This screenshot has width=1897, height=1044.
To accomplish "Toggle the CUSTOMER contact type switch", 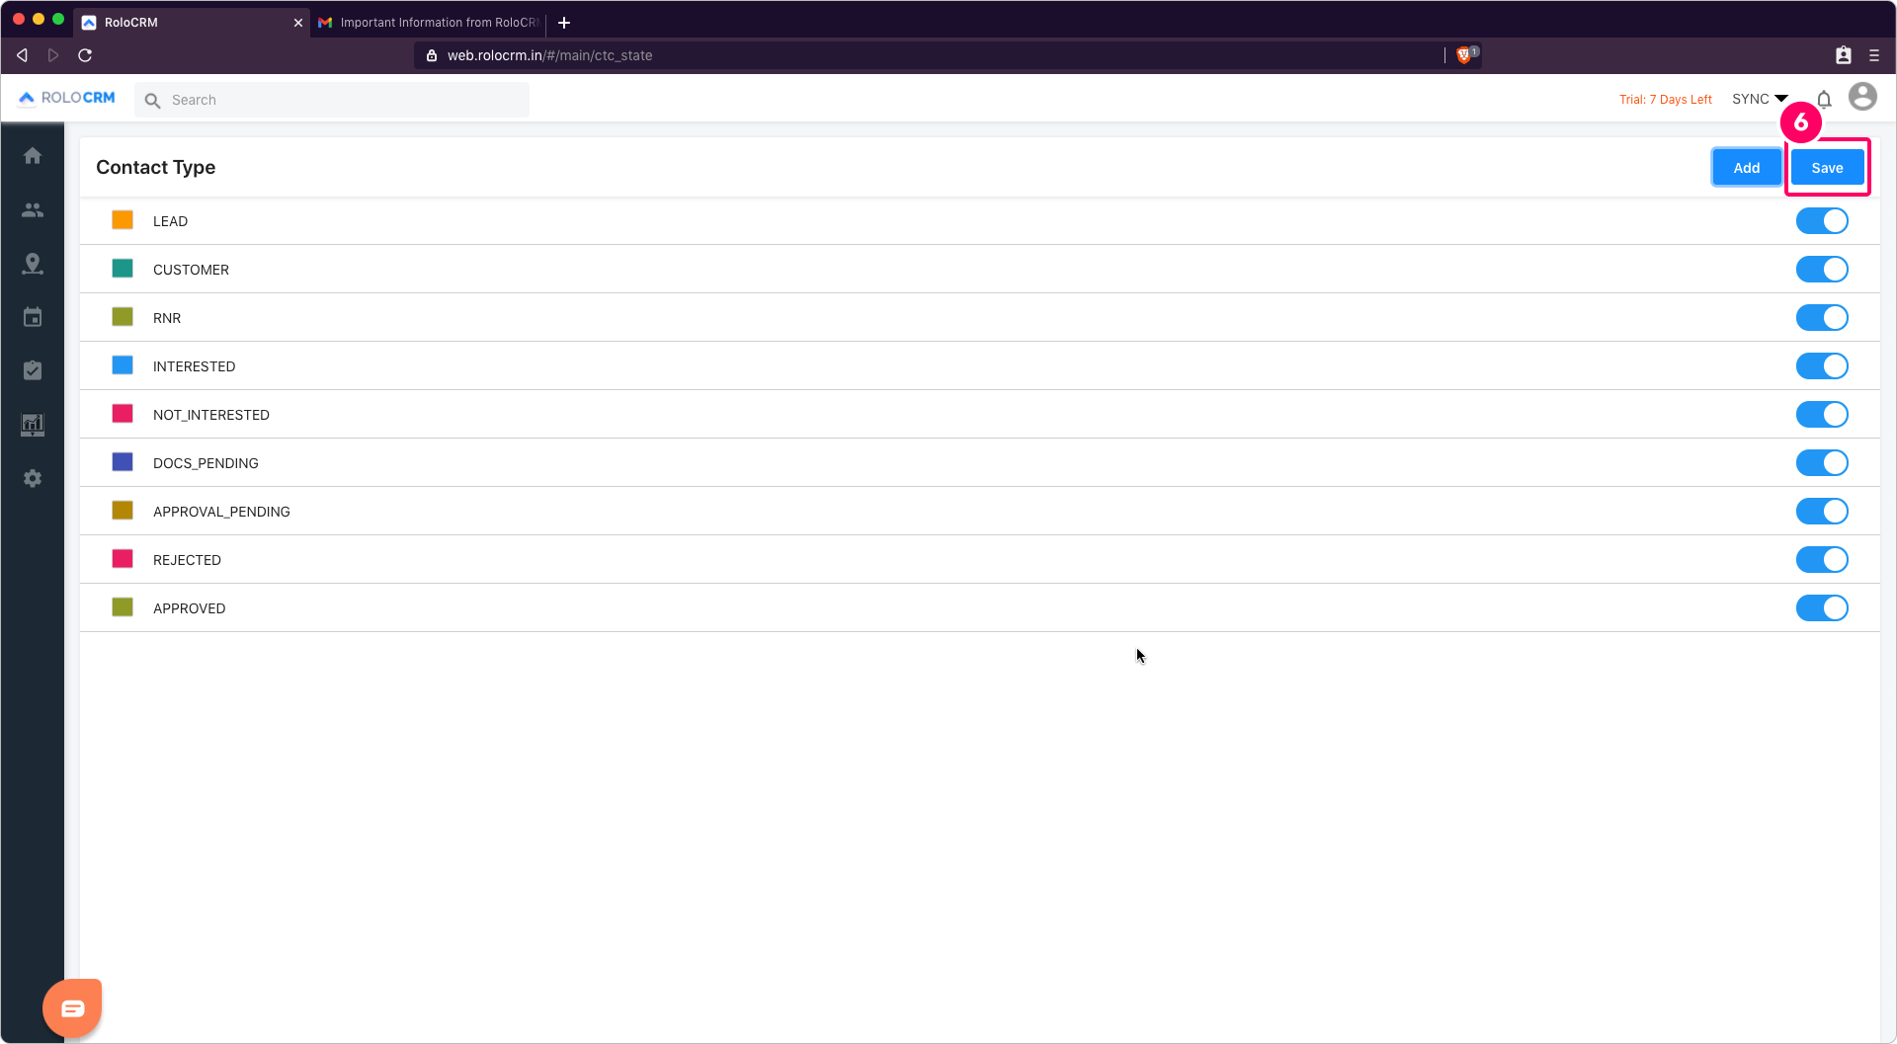I will pos(1822,270).
